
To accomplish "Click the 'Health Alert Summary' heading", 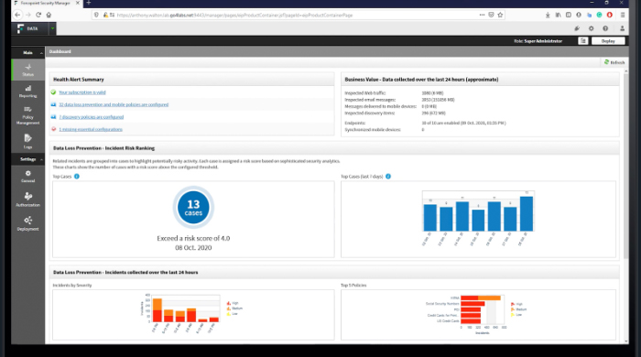I will (x=79, y=80).
